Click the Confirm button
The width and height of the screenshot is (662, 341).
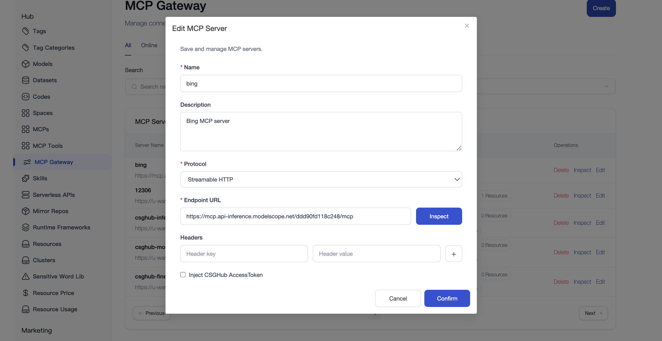click(x=447, y=298)
